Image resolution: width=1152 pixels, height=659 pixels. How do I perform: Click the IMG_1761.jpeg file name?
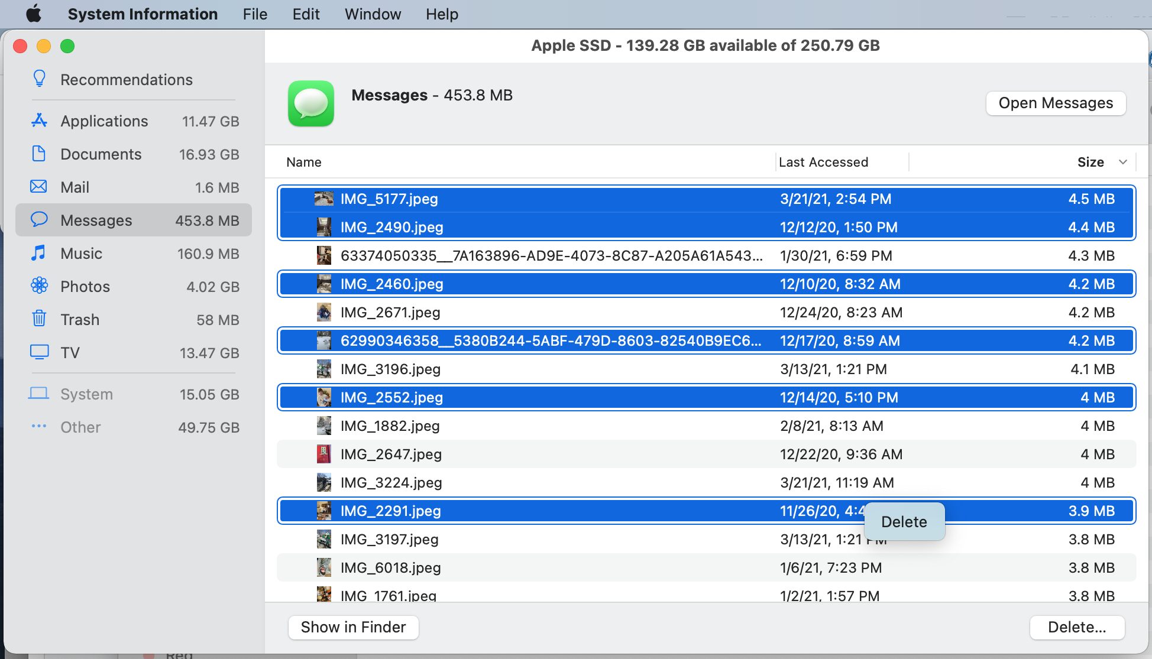(389, 595)
